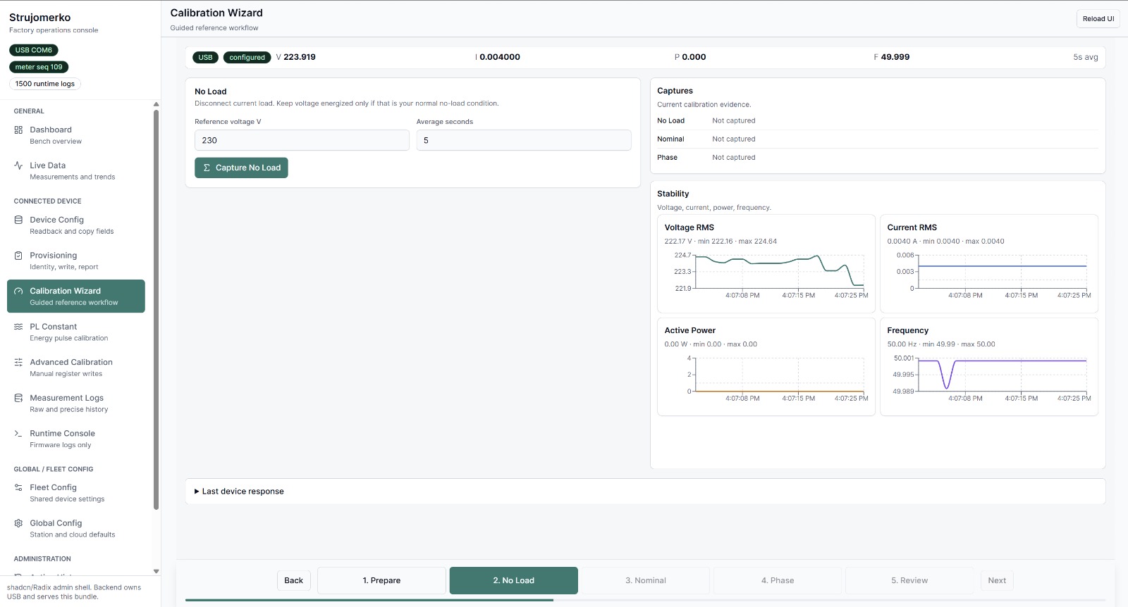Click the sigma icon on Capture No Load

pos(207,168)
